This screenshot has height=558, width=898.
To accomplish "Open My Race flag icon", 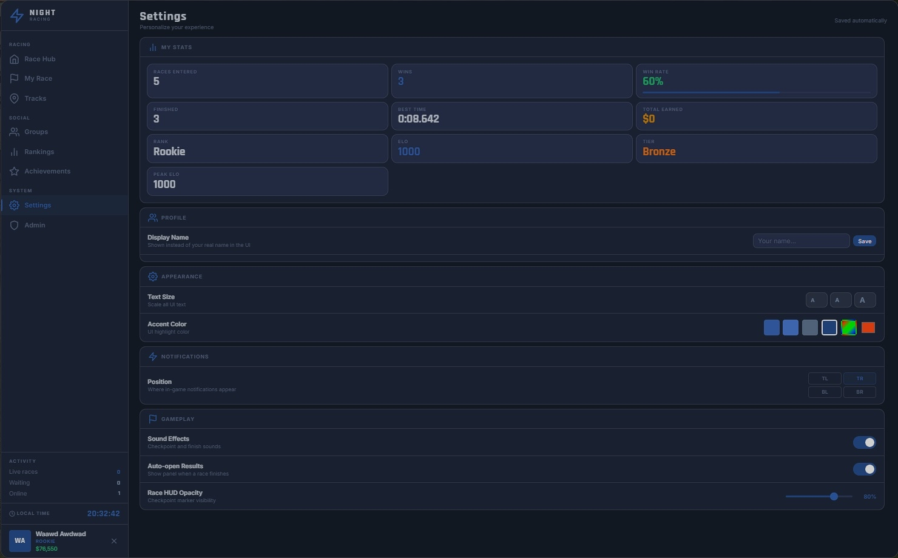I will point(15,78).
